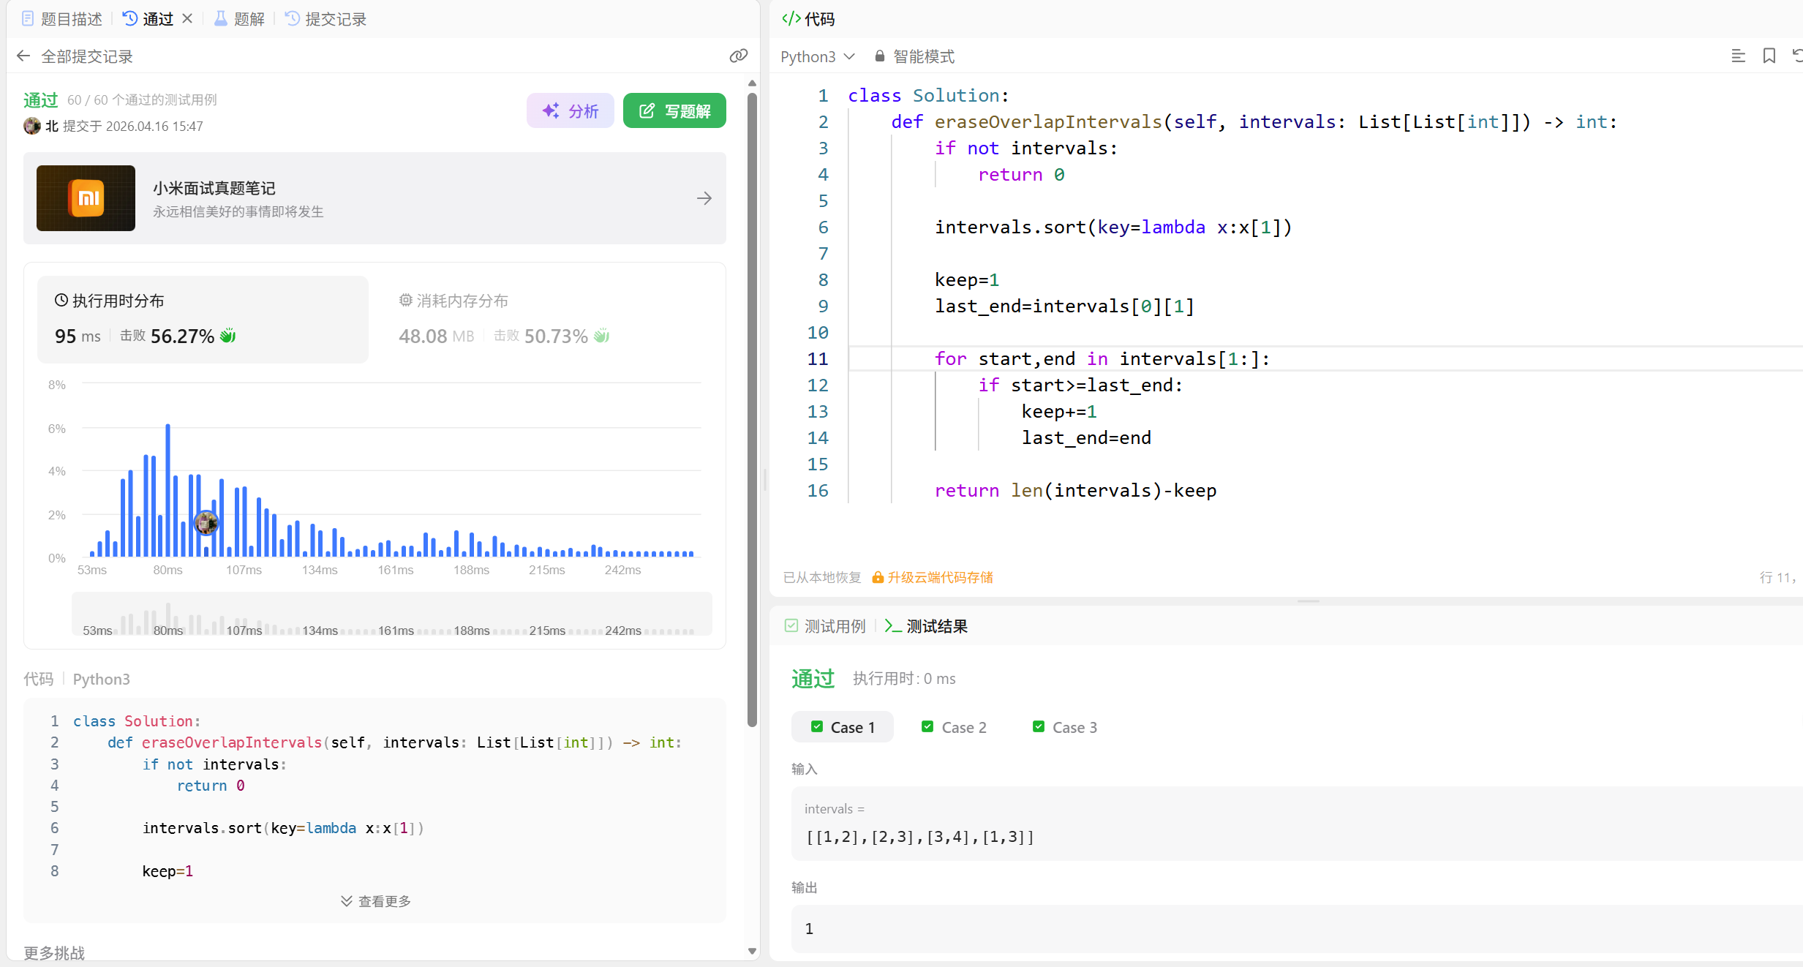The width and height of the screenshot is (1803, 967).
Task: Select the Case 1 test result
Action: [x=843, y=727]
